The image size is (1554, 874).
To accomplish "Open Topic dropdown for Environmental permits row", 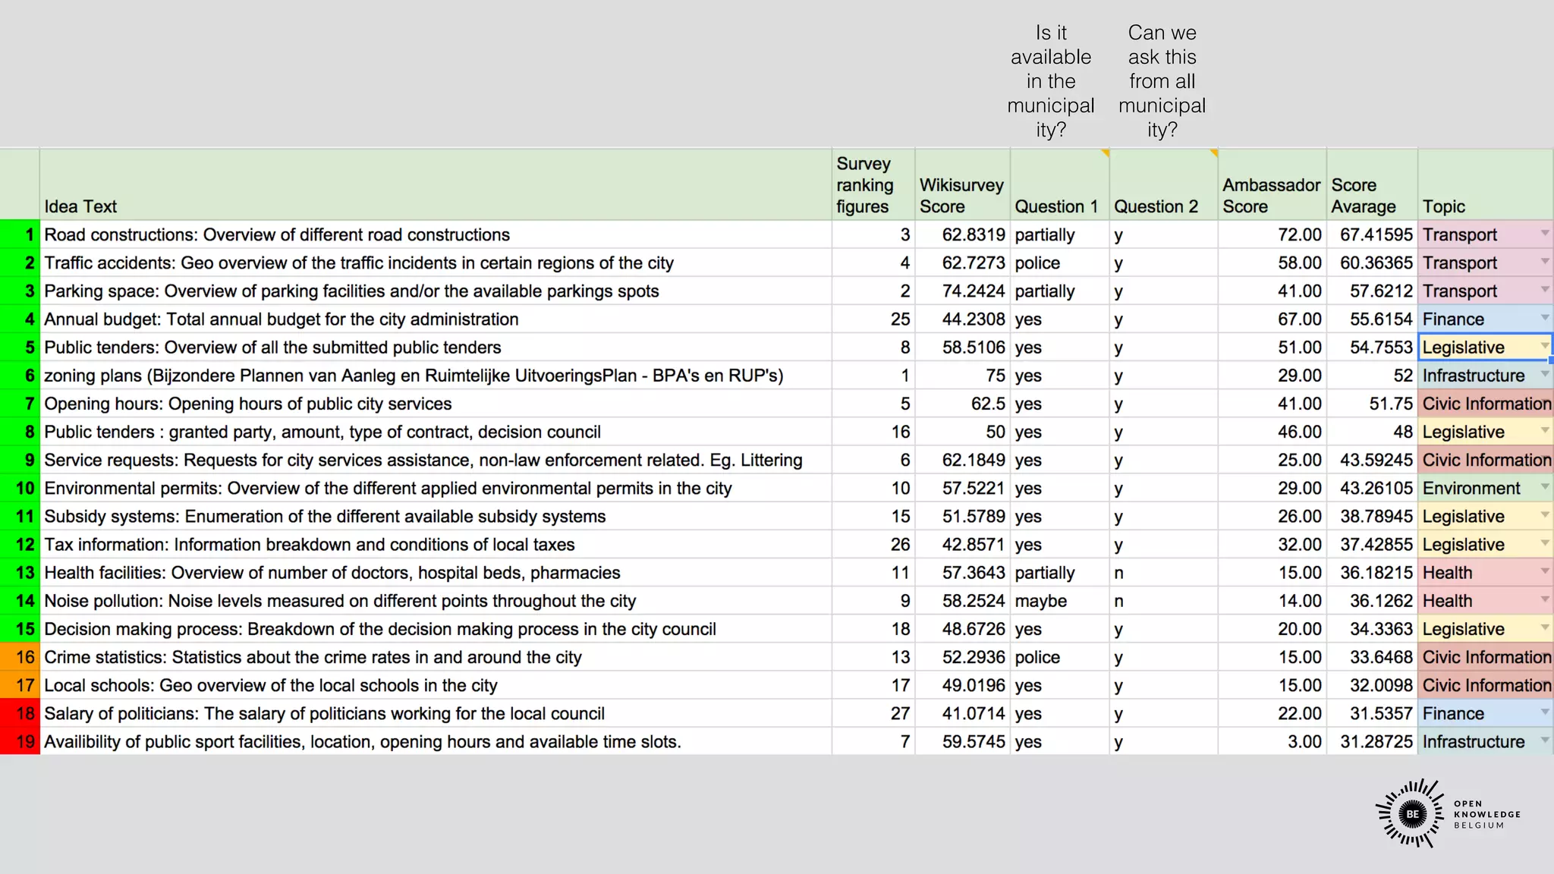I will click(x=1544, y=487).
